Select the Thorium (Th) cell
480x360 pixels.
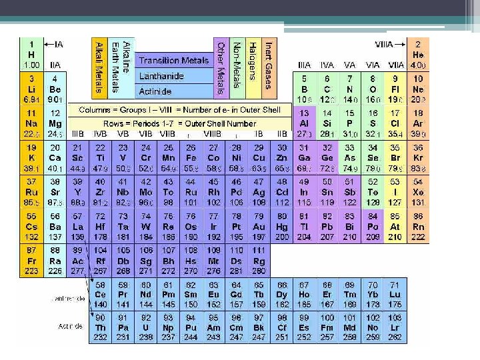click(x=101, y=327)
